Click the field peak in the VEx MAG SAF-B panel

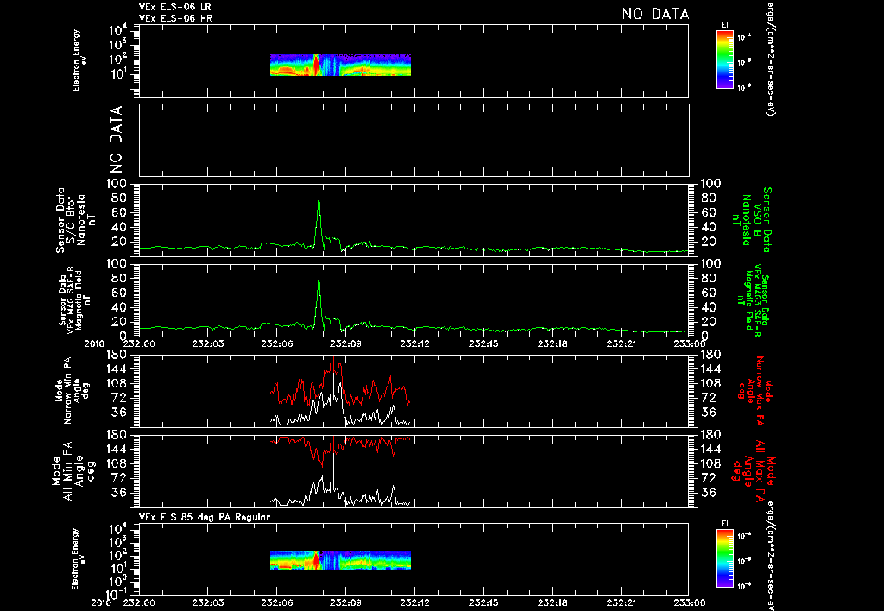tap(319, 279)
